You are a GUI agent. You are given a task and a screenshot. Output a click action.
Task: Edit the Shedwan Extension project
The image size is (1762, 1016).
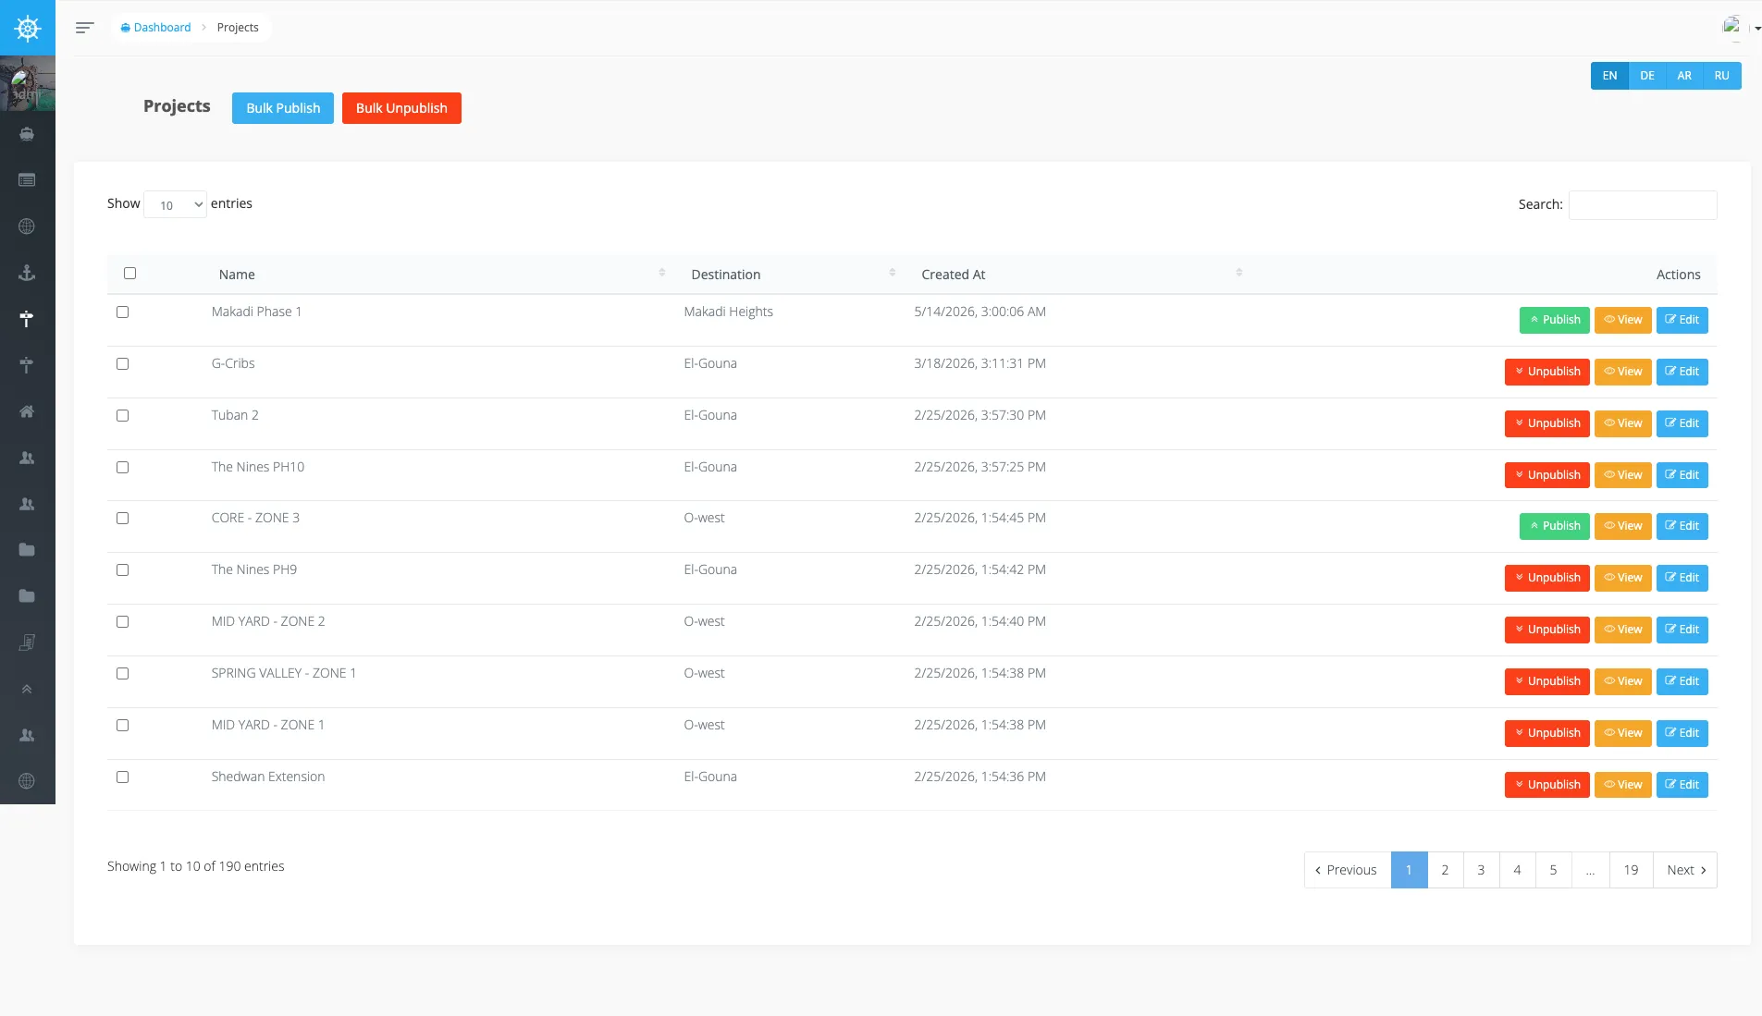(1682, 785)
